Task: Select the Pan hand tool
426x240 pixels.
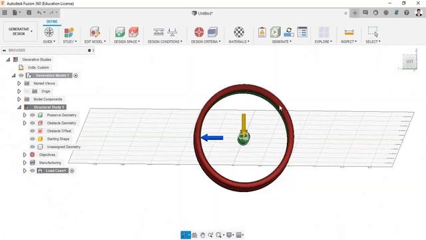Action: tap(202, 235)
